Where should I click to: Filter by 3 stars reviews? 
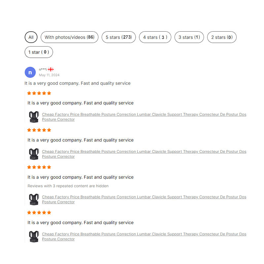(189, 37)
